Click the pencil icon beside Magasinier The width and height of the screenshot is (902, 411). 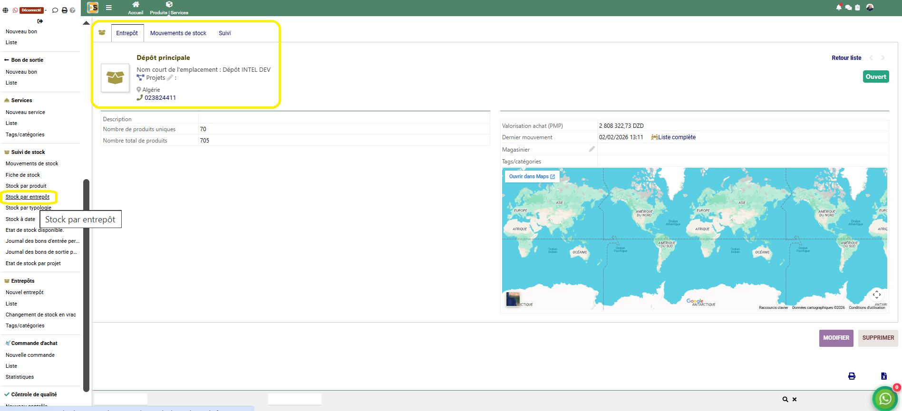click(592, 149)
